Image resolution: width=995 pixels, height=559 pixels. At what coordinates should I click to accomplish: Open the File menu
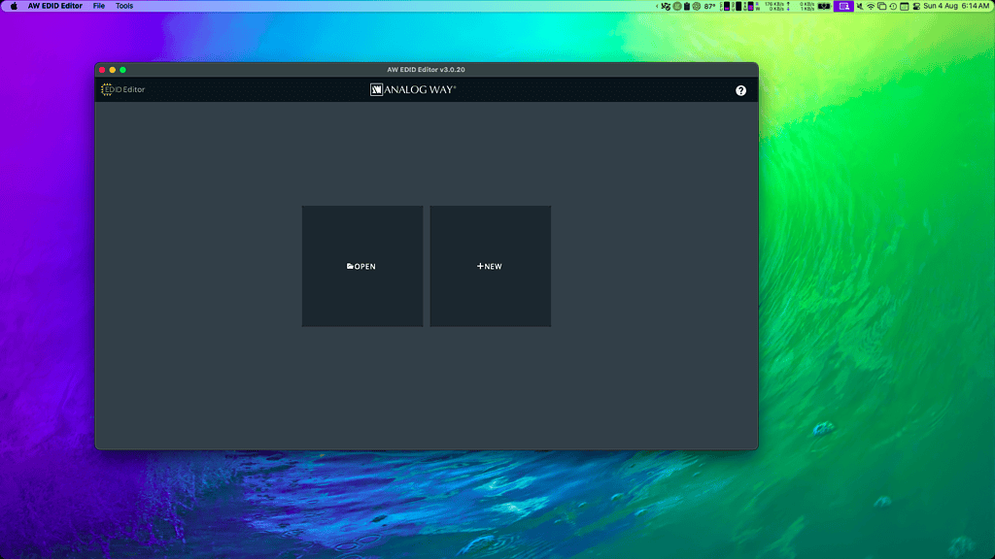(99, 6)
